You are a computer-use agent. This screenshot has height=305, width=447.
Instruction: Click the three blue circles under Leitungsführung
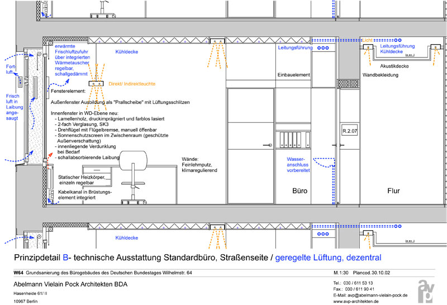323,49
